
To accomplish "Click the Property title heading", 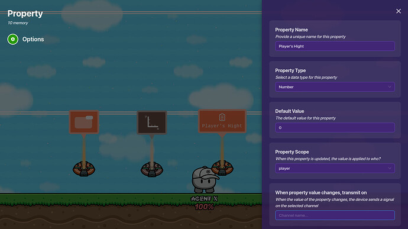I will 25,14.
